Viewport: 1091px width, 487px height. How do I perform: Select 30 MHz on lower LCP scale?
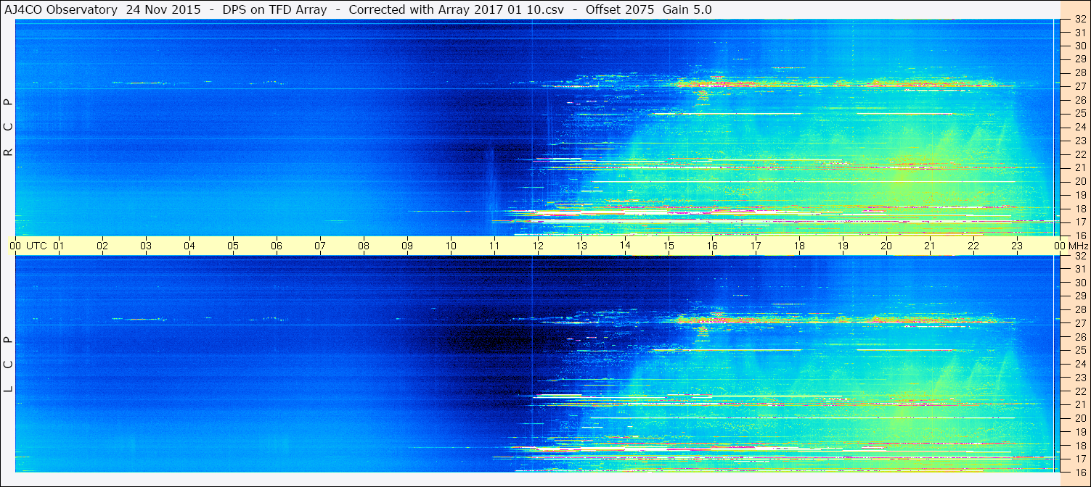tap(1079, 283)
